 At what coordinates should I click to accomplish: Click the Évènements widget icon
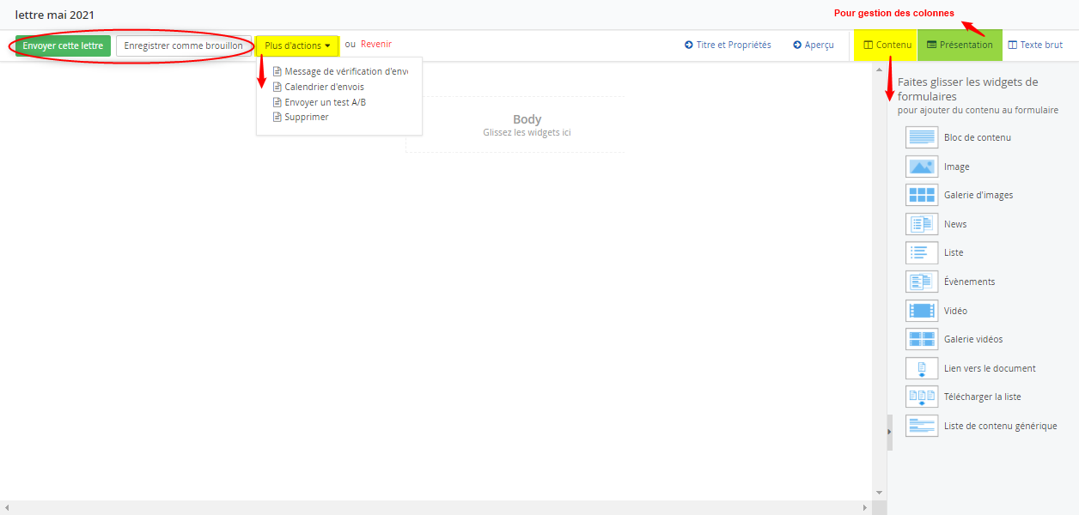tap(922, 282)
